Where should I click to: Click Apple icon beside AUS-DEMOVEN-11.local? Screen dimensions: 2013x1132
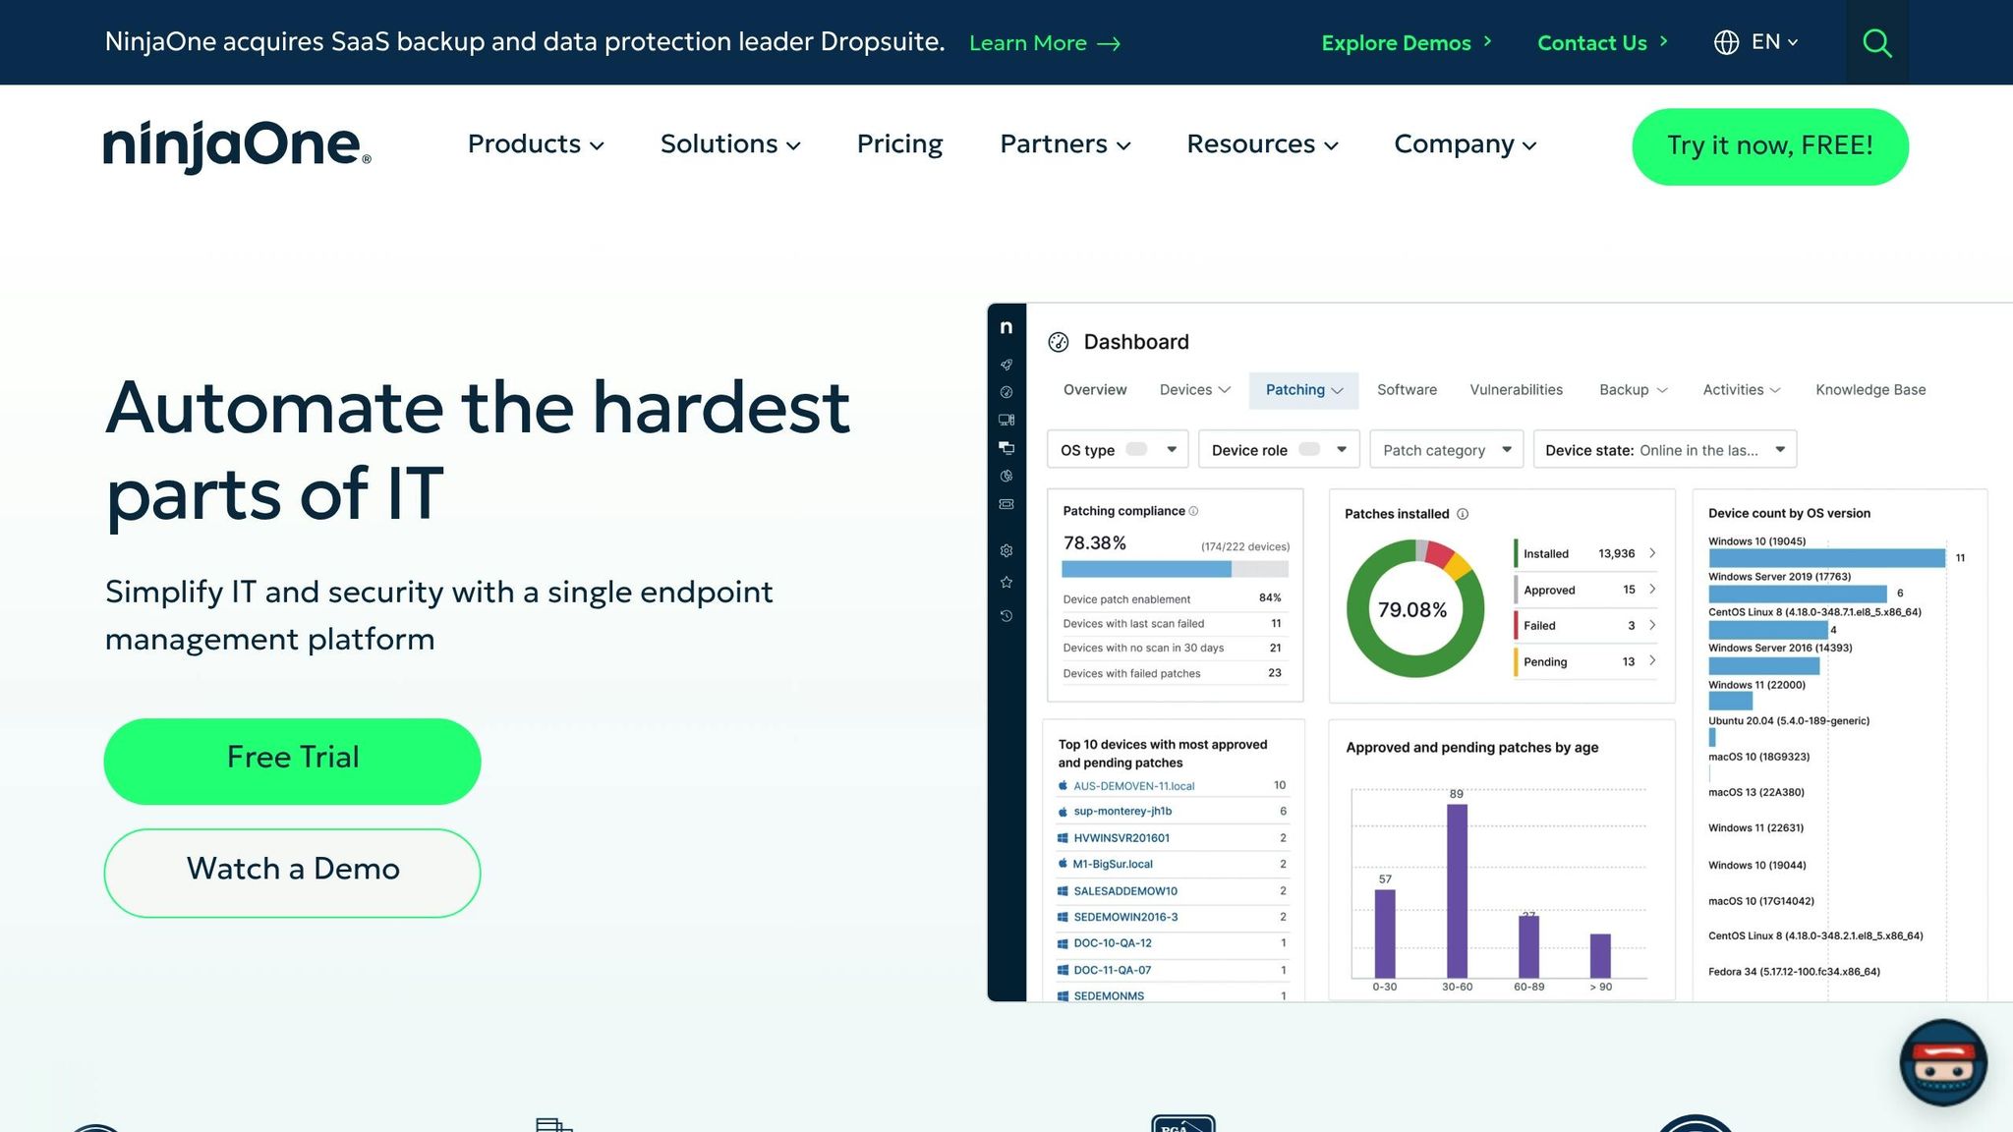click(1063, 786)
